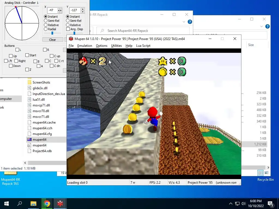Select Radial radio button
This screenshot has width=279, height=209.
click(46, 29)
